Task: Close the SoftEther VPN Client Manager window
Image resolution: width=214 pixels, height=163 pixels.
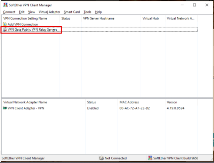Action: click(207, 5)
